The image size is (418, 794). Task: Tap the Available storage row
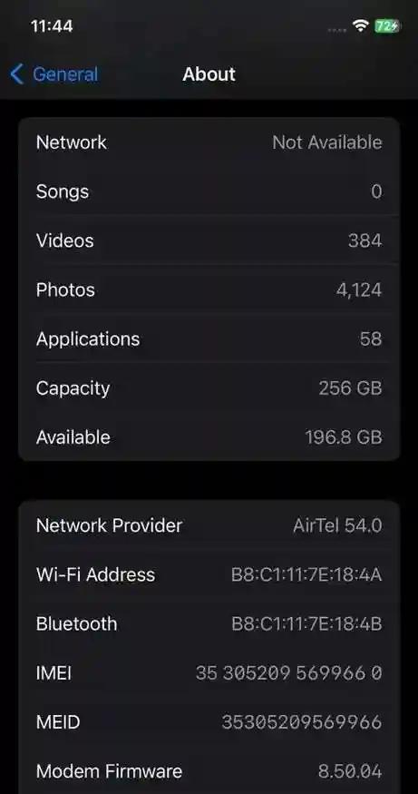pyautogui.click(x=209, y=437)
